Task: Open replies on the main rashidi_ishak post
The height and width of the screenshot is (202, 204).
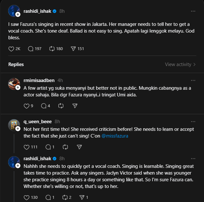Action: pos(31,49)
